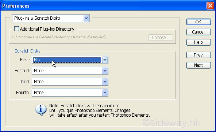
Task: Click the OK button
Action: (198, 22)
